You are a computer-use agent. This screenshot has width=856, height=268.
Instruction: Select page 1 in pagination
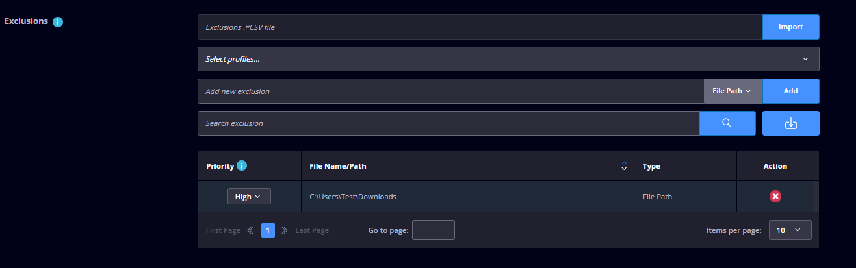coord(268,230)
